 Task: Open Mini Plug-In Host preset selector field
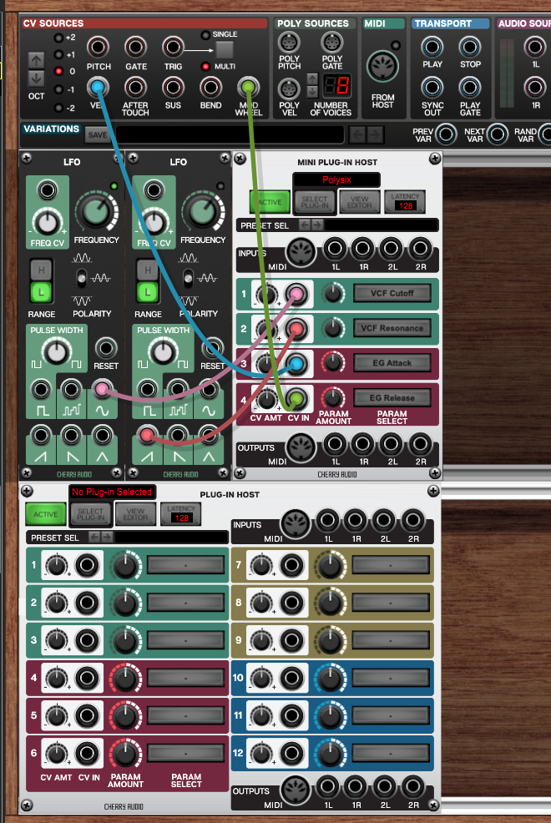click(381, 225)
